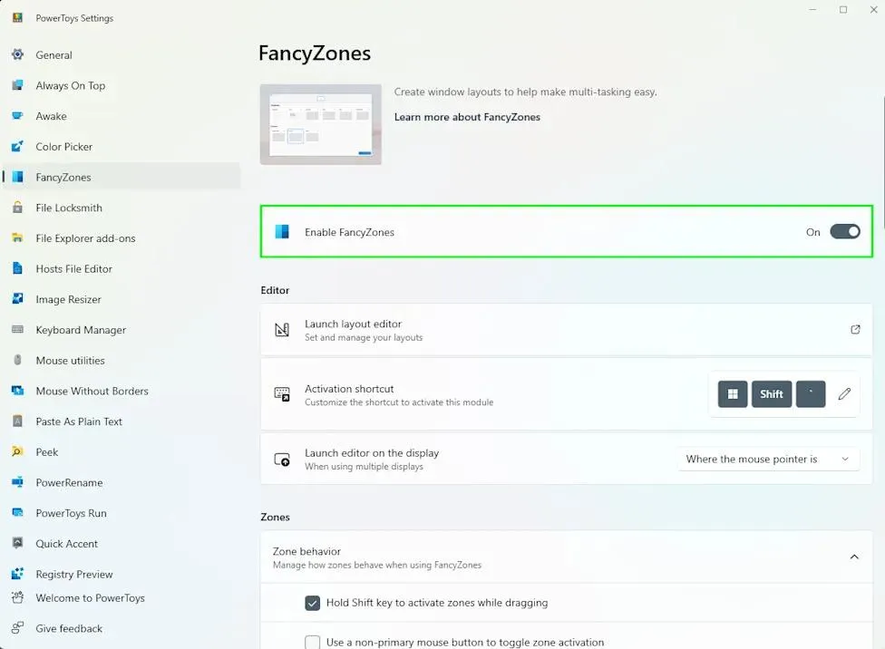Click the pencil icon to edit activation shortcut
The height and width of the screenshot is (649, 885).
[844, 394]
